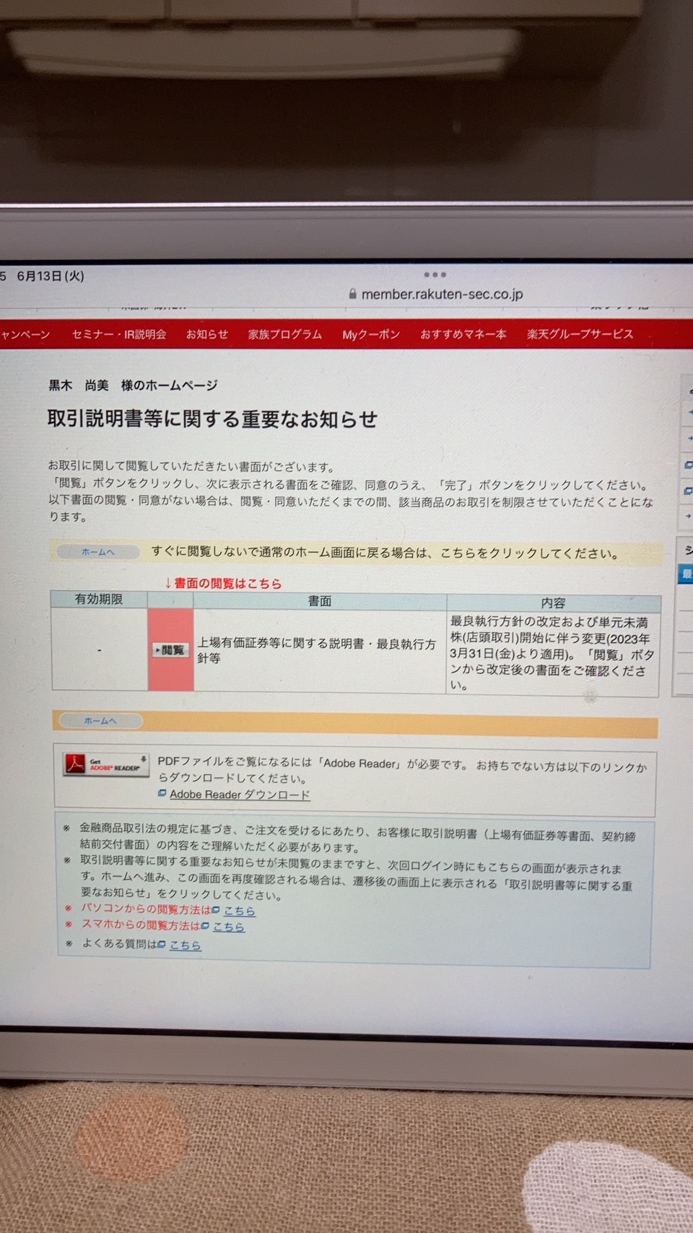693x1233 pixels.
Task: Click the lower ホームへ button in the orange bar
Action: (x=100, y=721)
